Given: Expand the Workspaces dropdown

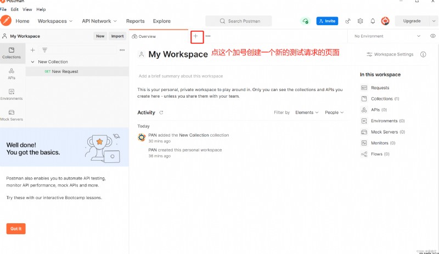Looking at the screenshot, I should pyautogui.click(x=55, y=21).
